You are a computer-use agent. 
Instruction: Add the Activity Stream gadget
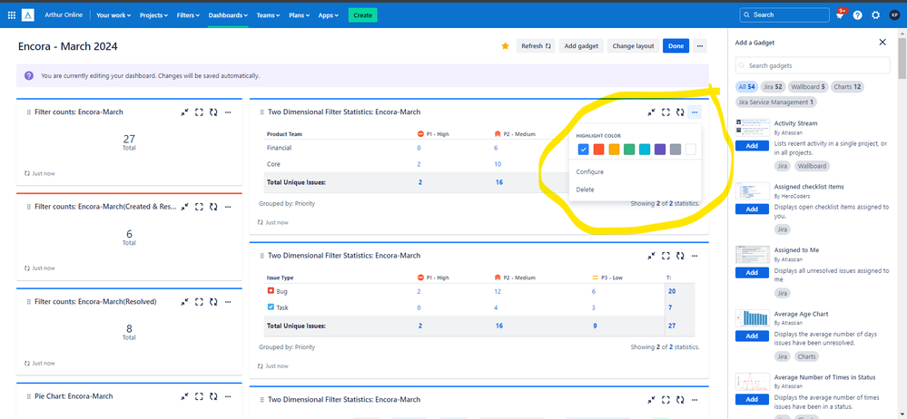coord(752,146)
